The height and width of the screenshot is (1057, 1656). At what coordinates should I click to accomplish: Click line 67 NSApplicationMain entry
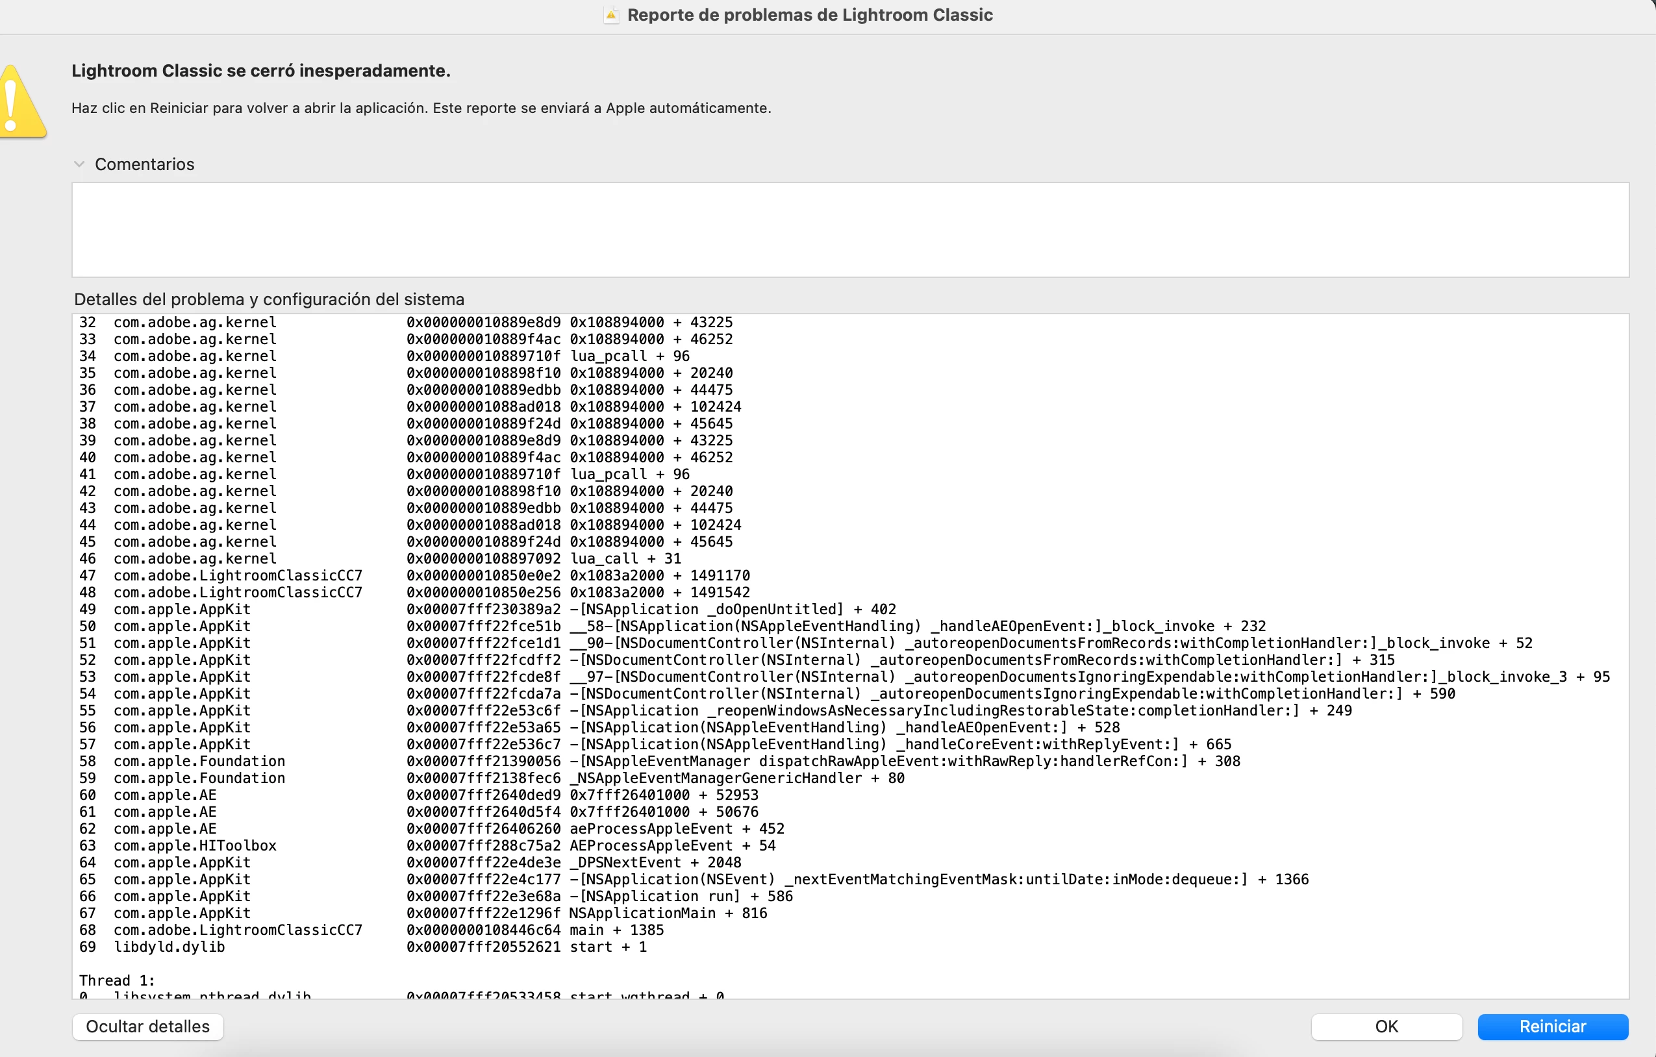coord(642,913)
